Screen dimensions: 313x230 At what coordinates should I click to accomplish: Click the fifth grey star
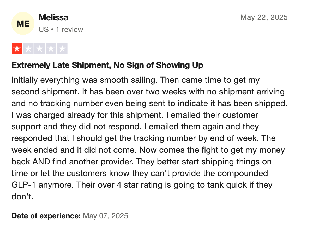pyautogui.click(x=62, y=48)
